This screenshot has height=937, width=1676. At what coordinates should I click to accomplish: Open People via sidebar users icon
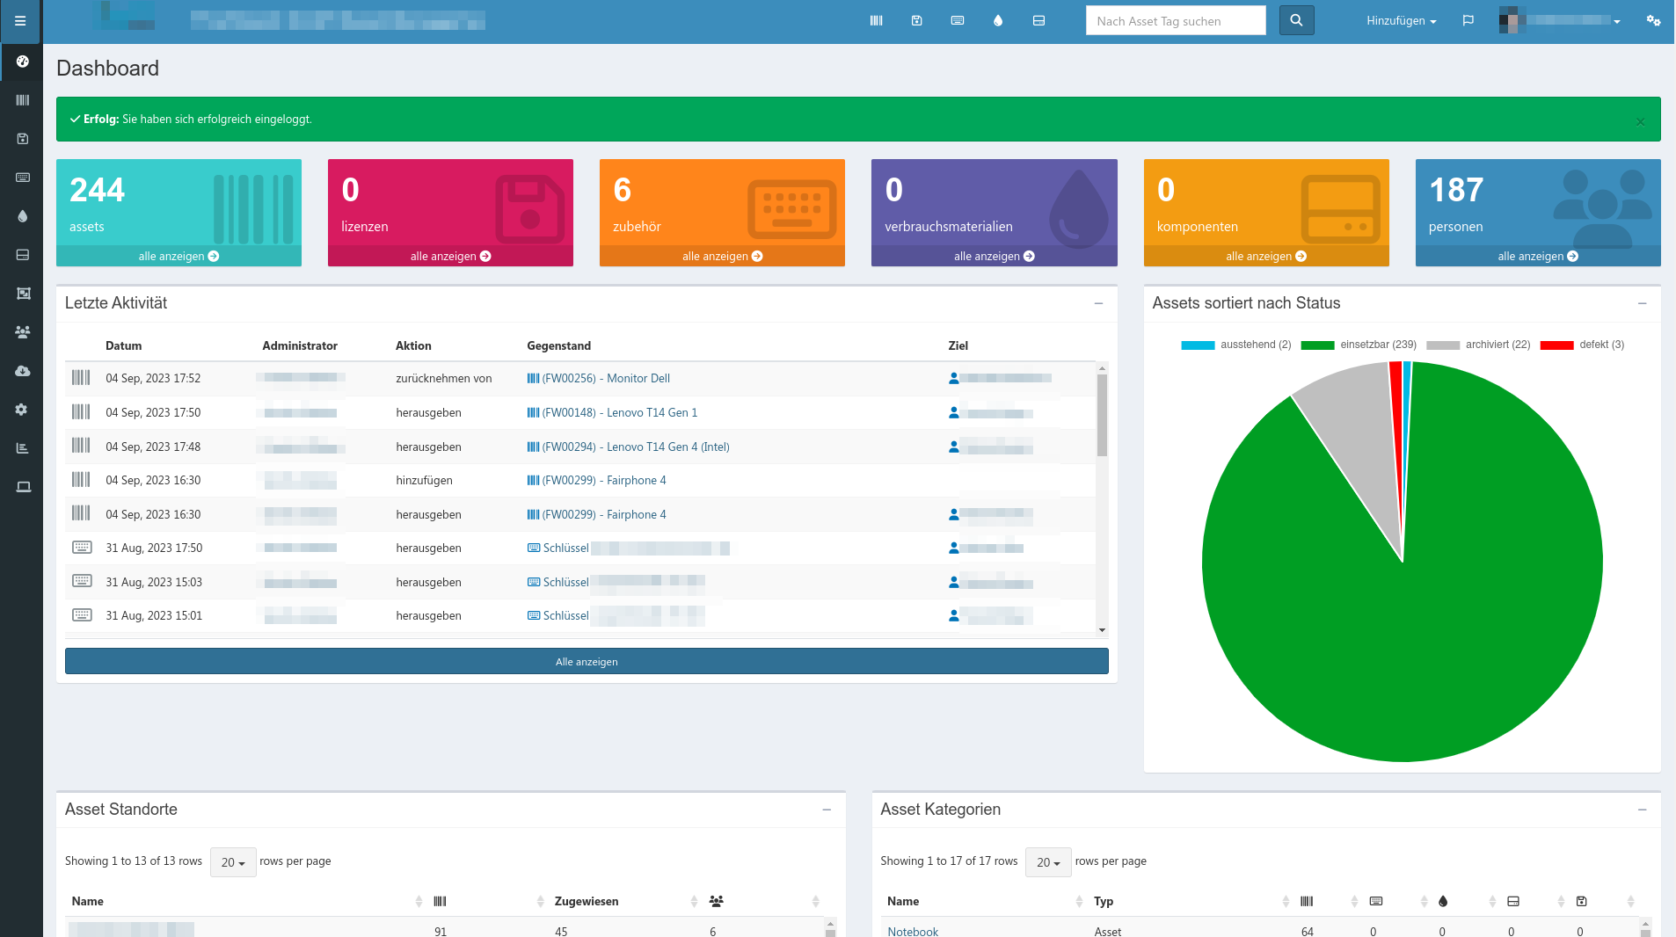pos(23,332)
